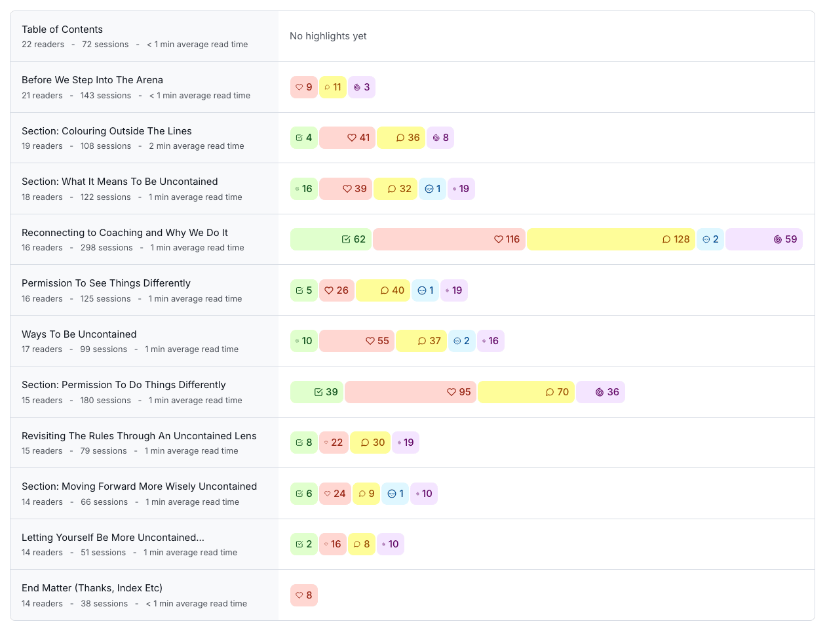Click the heart badge showing 55
The width and height of the screenshot is (827, 632).
tap(356, 341)
